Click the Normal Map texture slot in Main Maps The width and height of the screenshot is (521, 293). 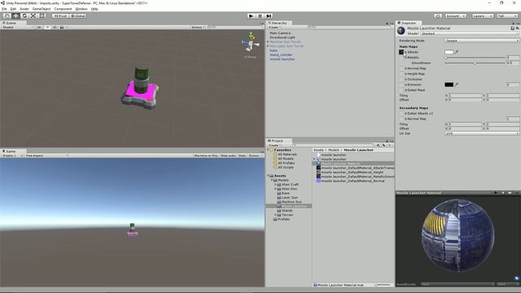401,68
